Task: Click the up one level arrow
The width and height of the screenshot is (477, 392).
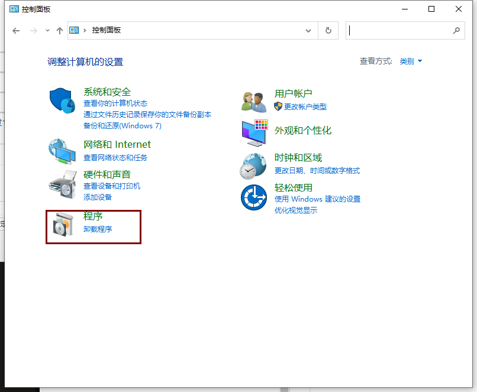Action: click(x=59, y=30)
